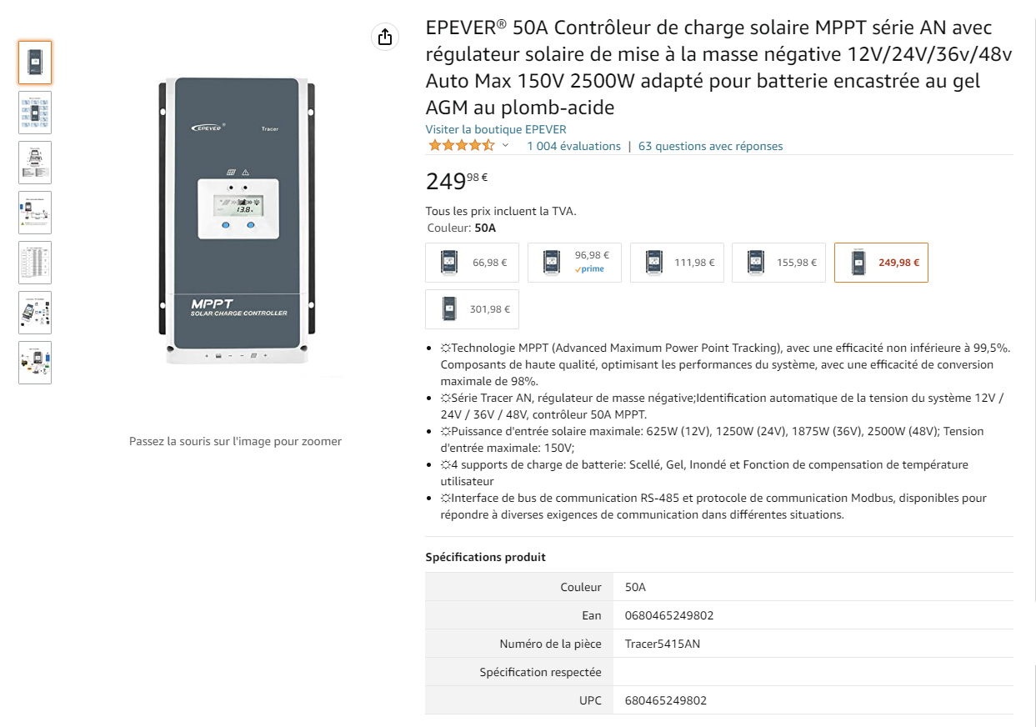
Task: Click the star rating icons
Action: [x=461, y=146]
